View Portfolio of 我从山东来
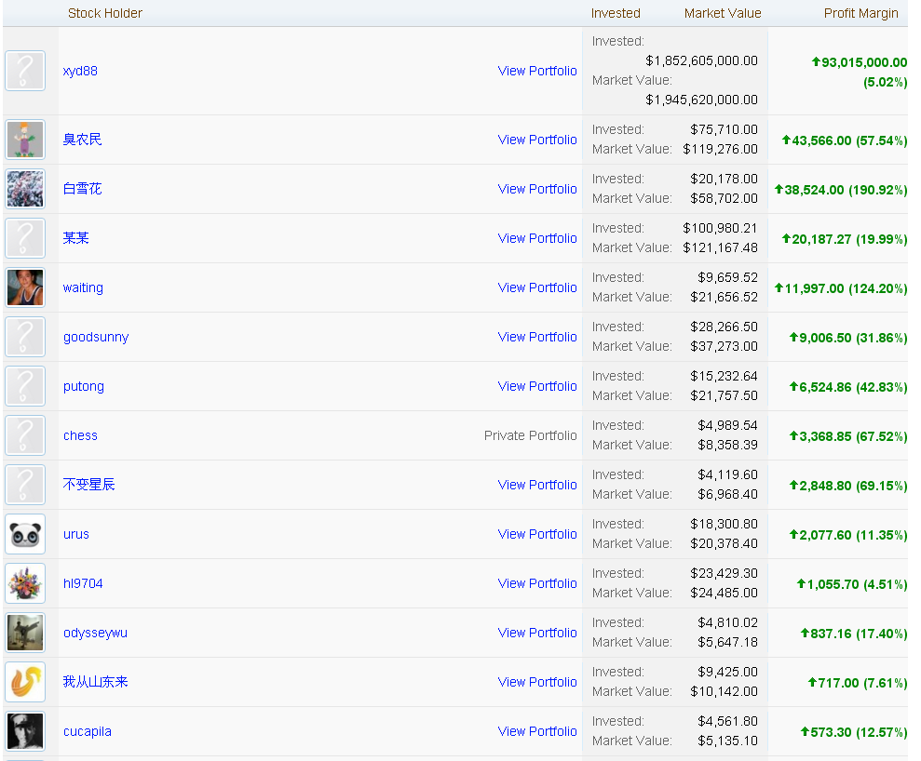This screenshot has height=761, width=921. [537, 682]
